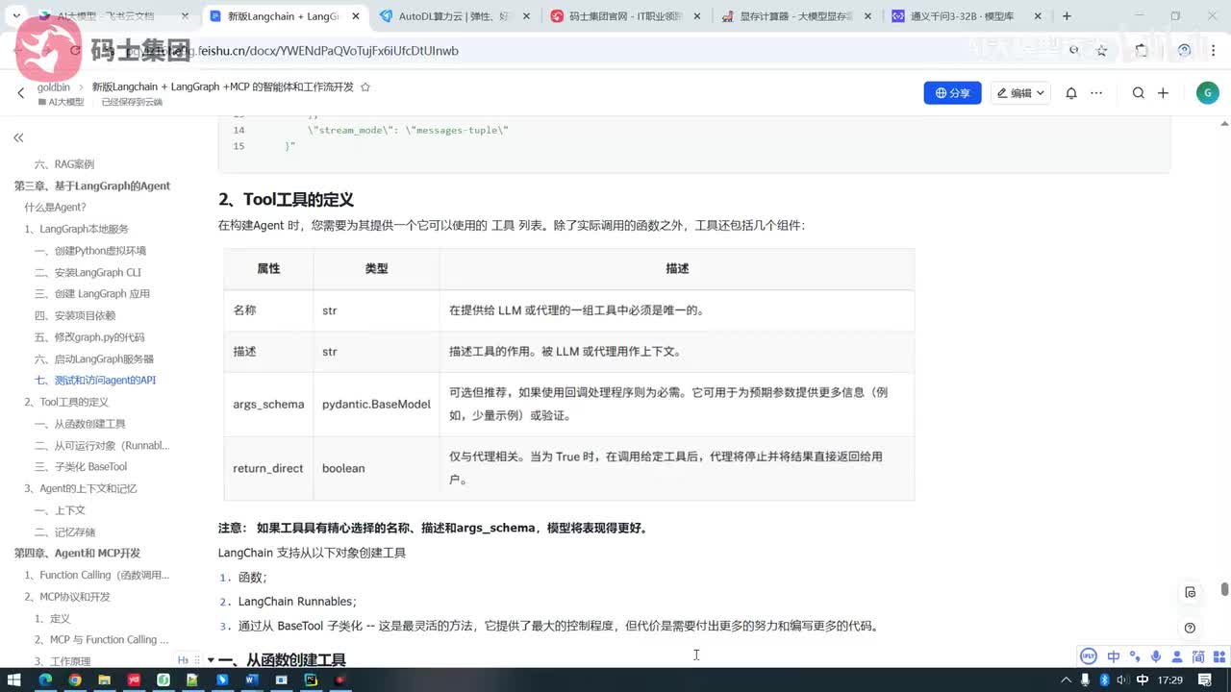Viewport: 1231px width, 692px height.
Task: Open the Chrome profile icon
Action: click(x=1184, y=51)
